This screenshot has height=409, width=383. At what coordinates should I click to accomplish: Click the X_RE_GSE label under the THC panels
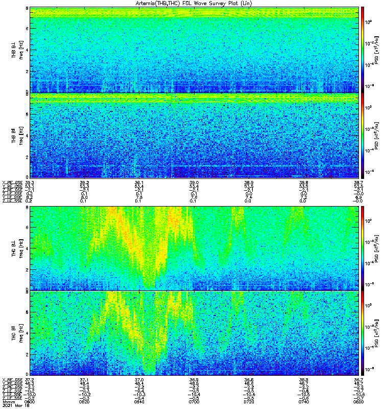tap(12, 380)
